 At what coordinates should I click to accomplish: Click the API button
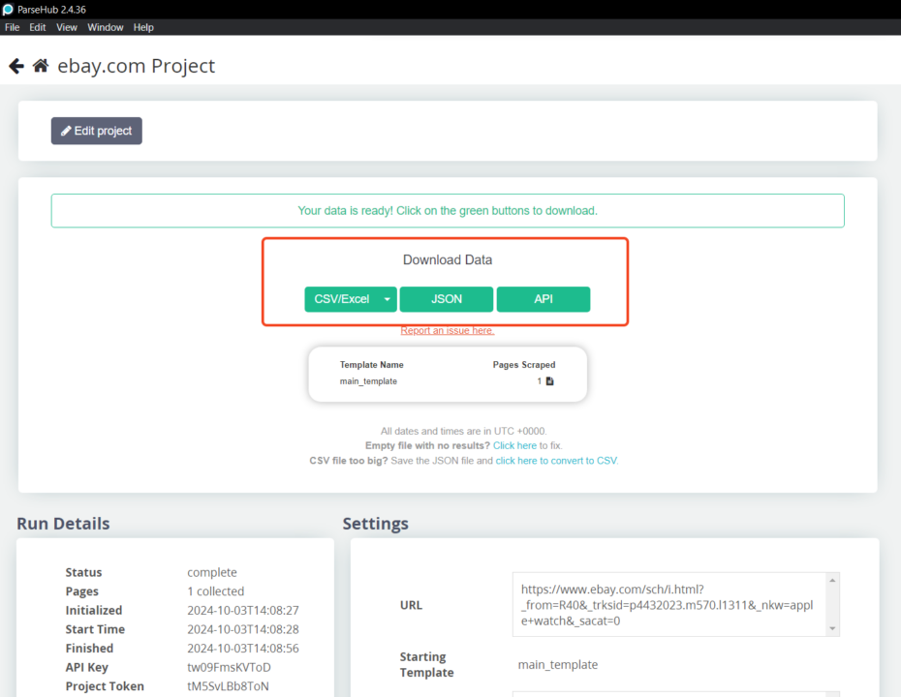pyautogui.click(x=544, y=299)
